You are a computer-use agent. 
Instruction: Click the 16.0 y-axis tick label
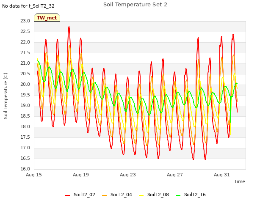[25, 169]
